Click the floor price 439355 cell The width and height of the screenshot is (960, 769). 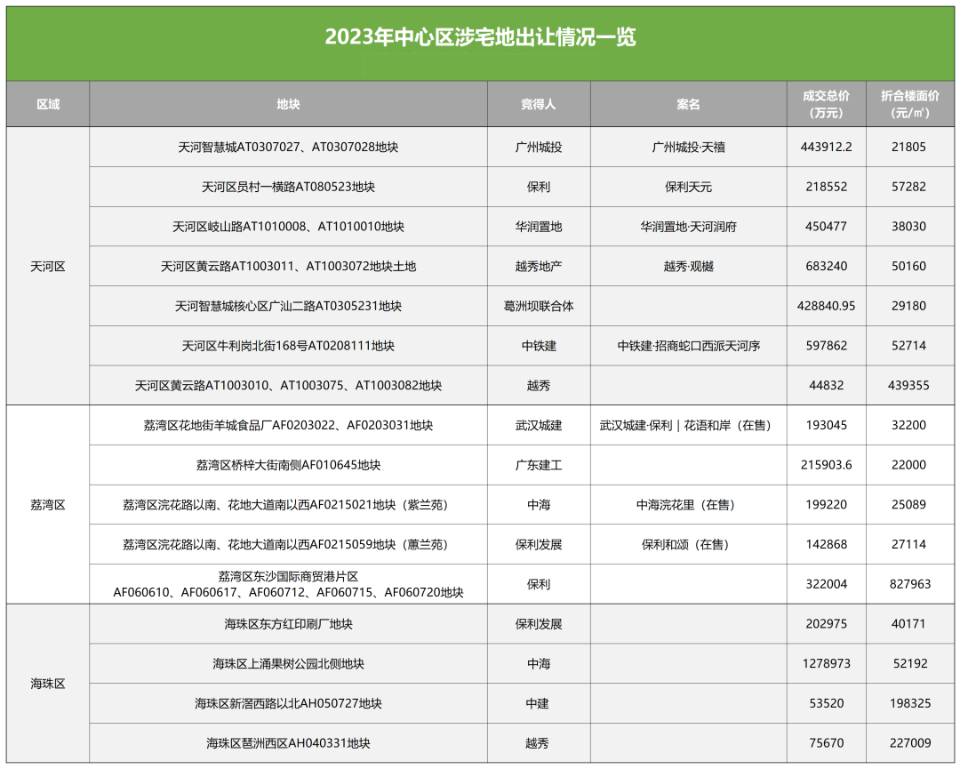coord(910,385)
